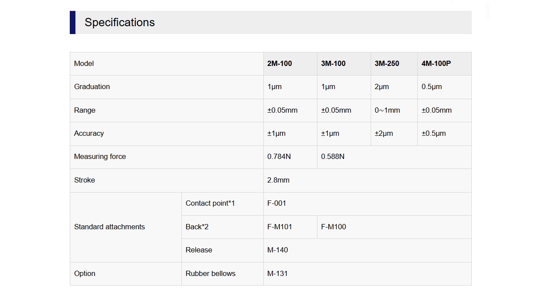The height and width of the screenshot is (293, 542).
Task: Select the 3M-250 model column header
Action: 394,64
